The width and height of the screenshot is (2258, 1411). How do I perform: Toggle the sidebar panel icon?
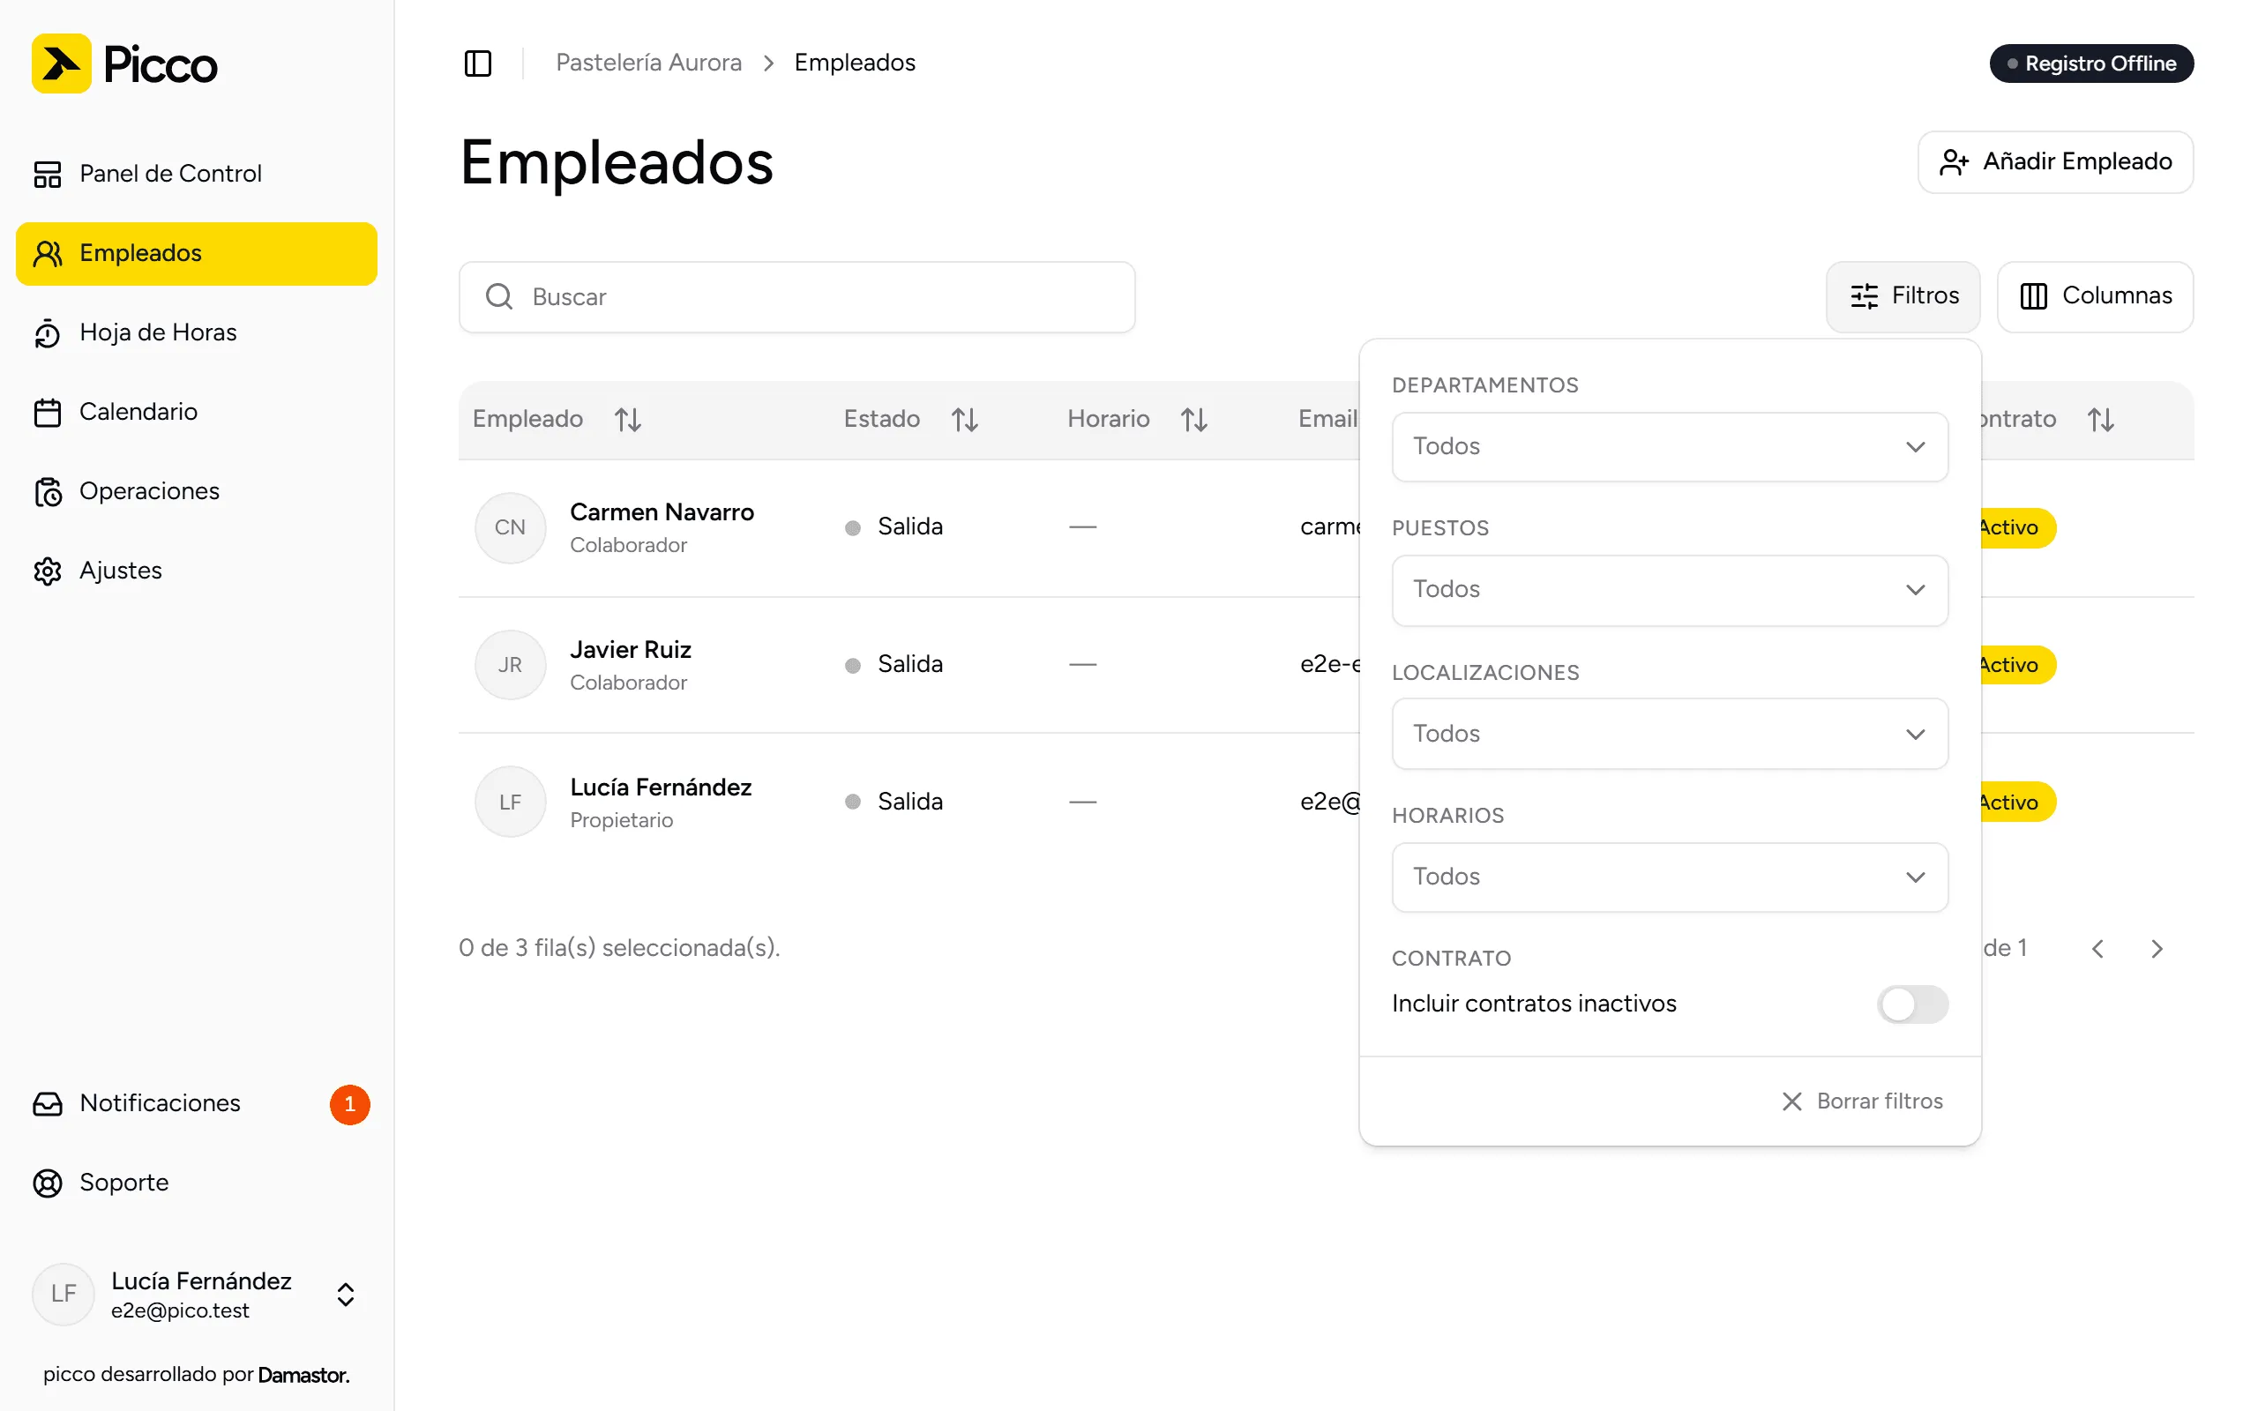tap(478, 63)
